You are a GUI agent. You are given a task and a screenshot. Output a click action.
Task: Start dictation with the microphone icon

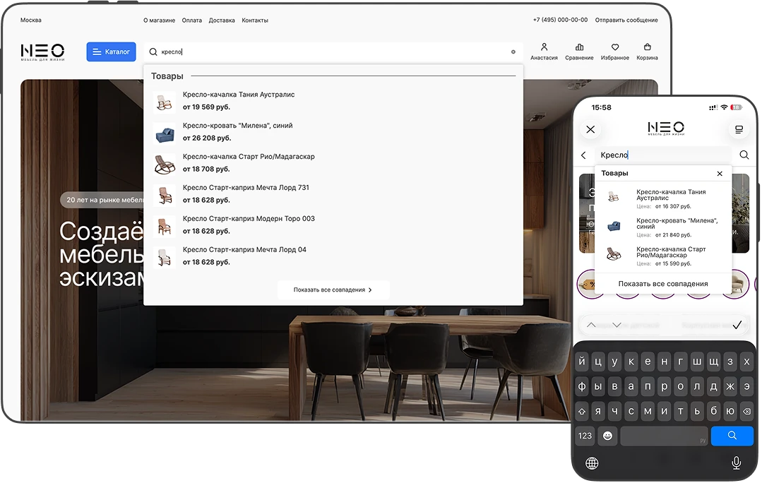[737, 463]
